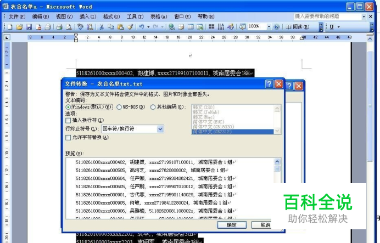Click the E-mail envelope toolbar icon

point(48,27)
